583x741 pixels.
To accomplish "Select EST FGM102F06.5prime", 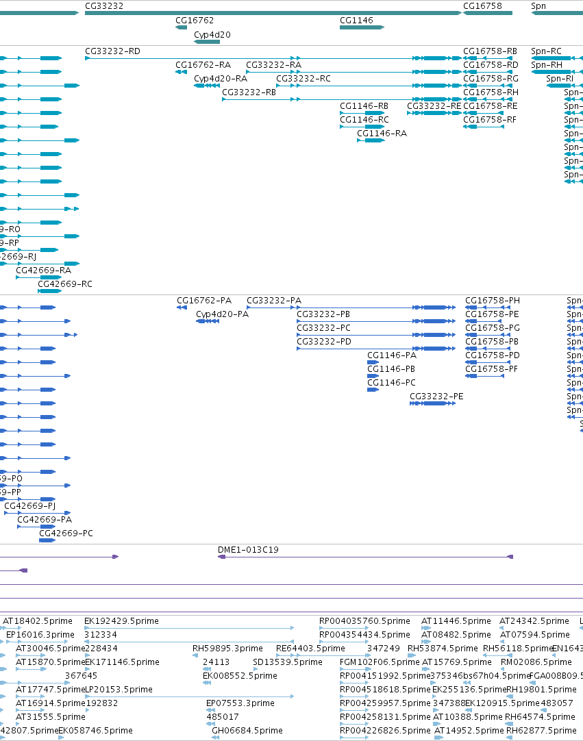I will point(380,662).
